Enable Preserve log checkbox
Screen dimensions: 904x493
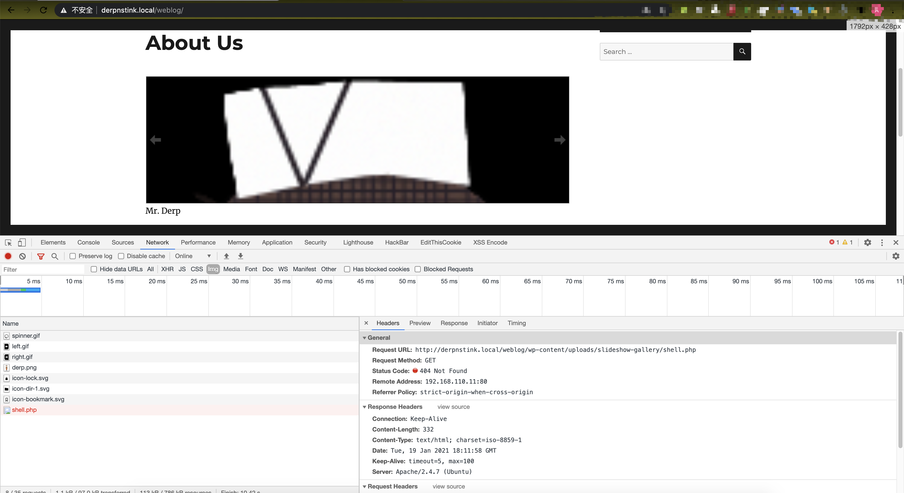(x=73, y=256)
